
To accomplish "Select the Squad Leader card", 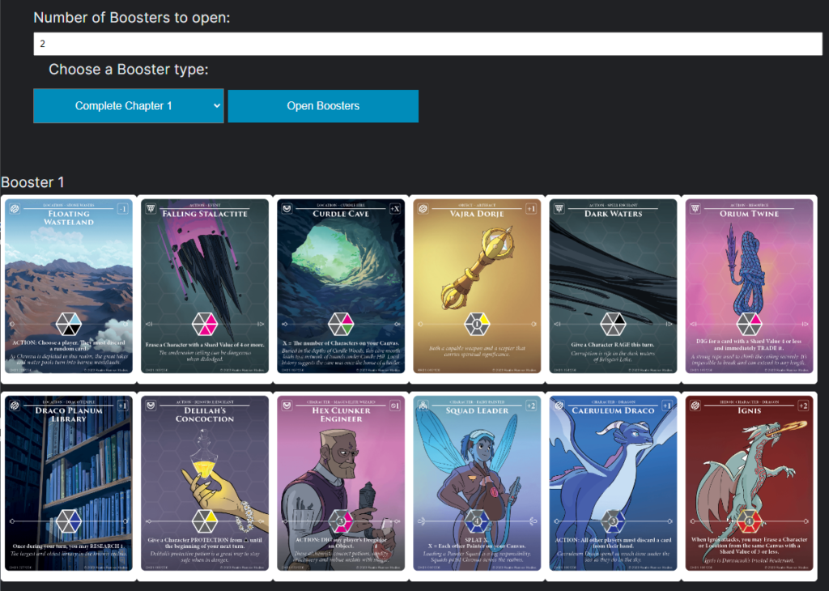I will click(477, 483).
